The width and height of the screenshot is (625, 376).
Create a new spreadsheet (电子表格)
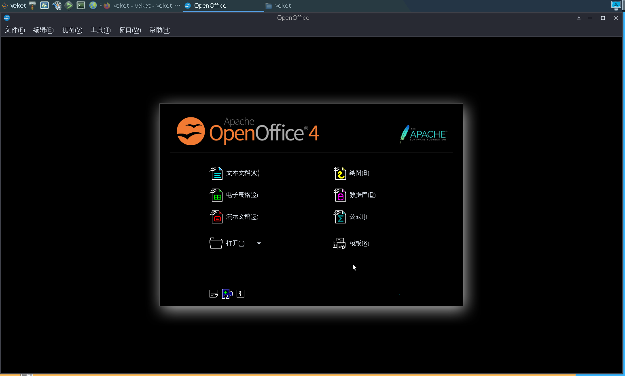pos(234,195)
